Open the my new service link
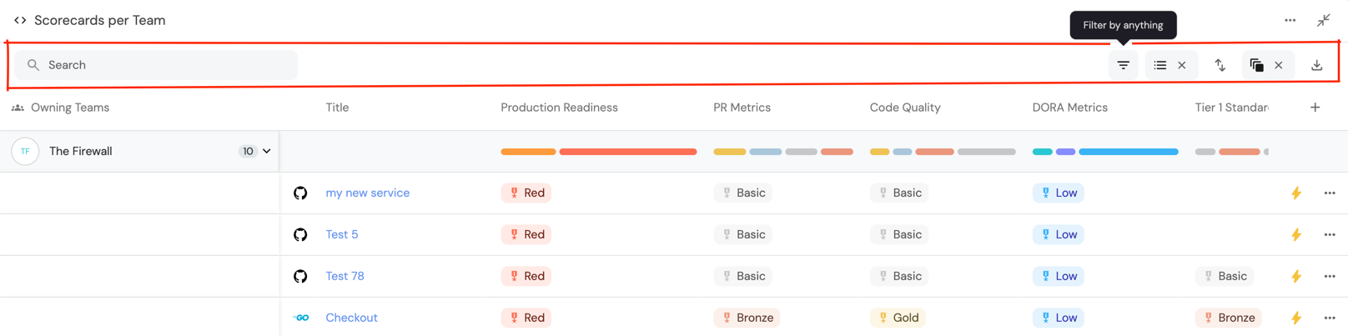Viewport: 1348px width, 336px height. click(x=367, y=193)
